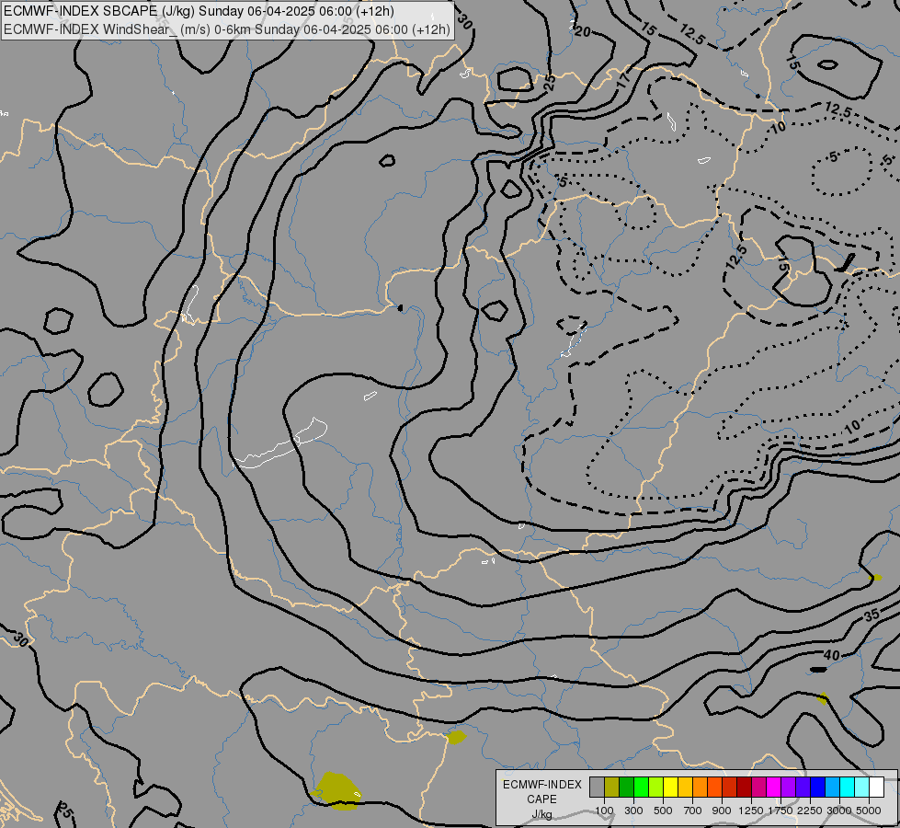Click the CAPE word in the legend
900x828 pixels.
coord(541,799)
